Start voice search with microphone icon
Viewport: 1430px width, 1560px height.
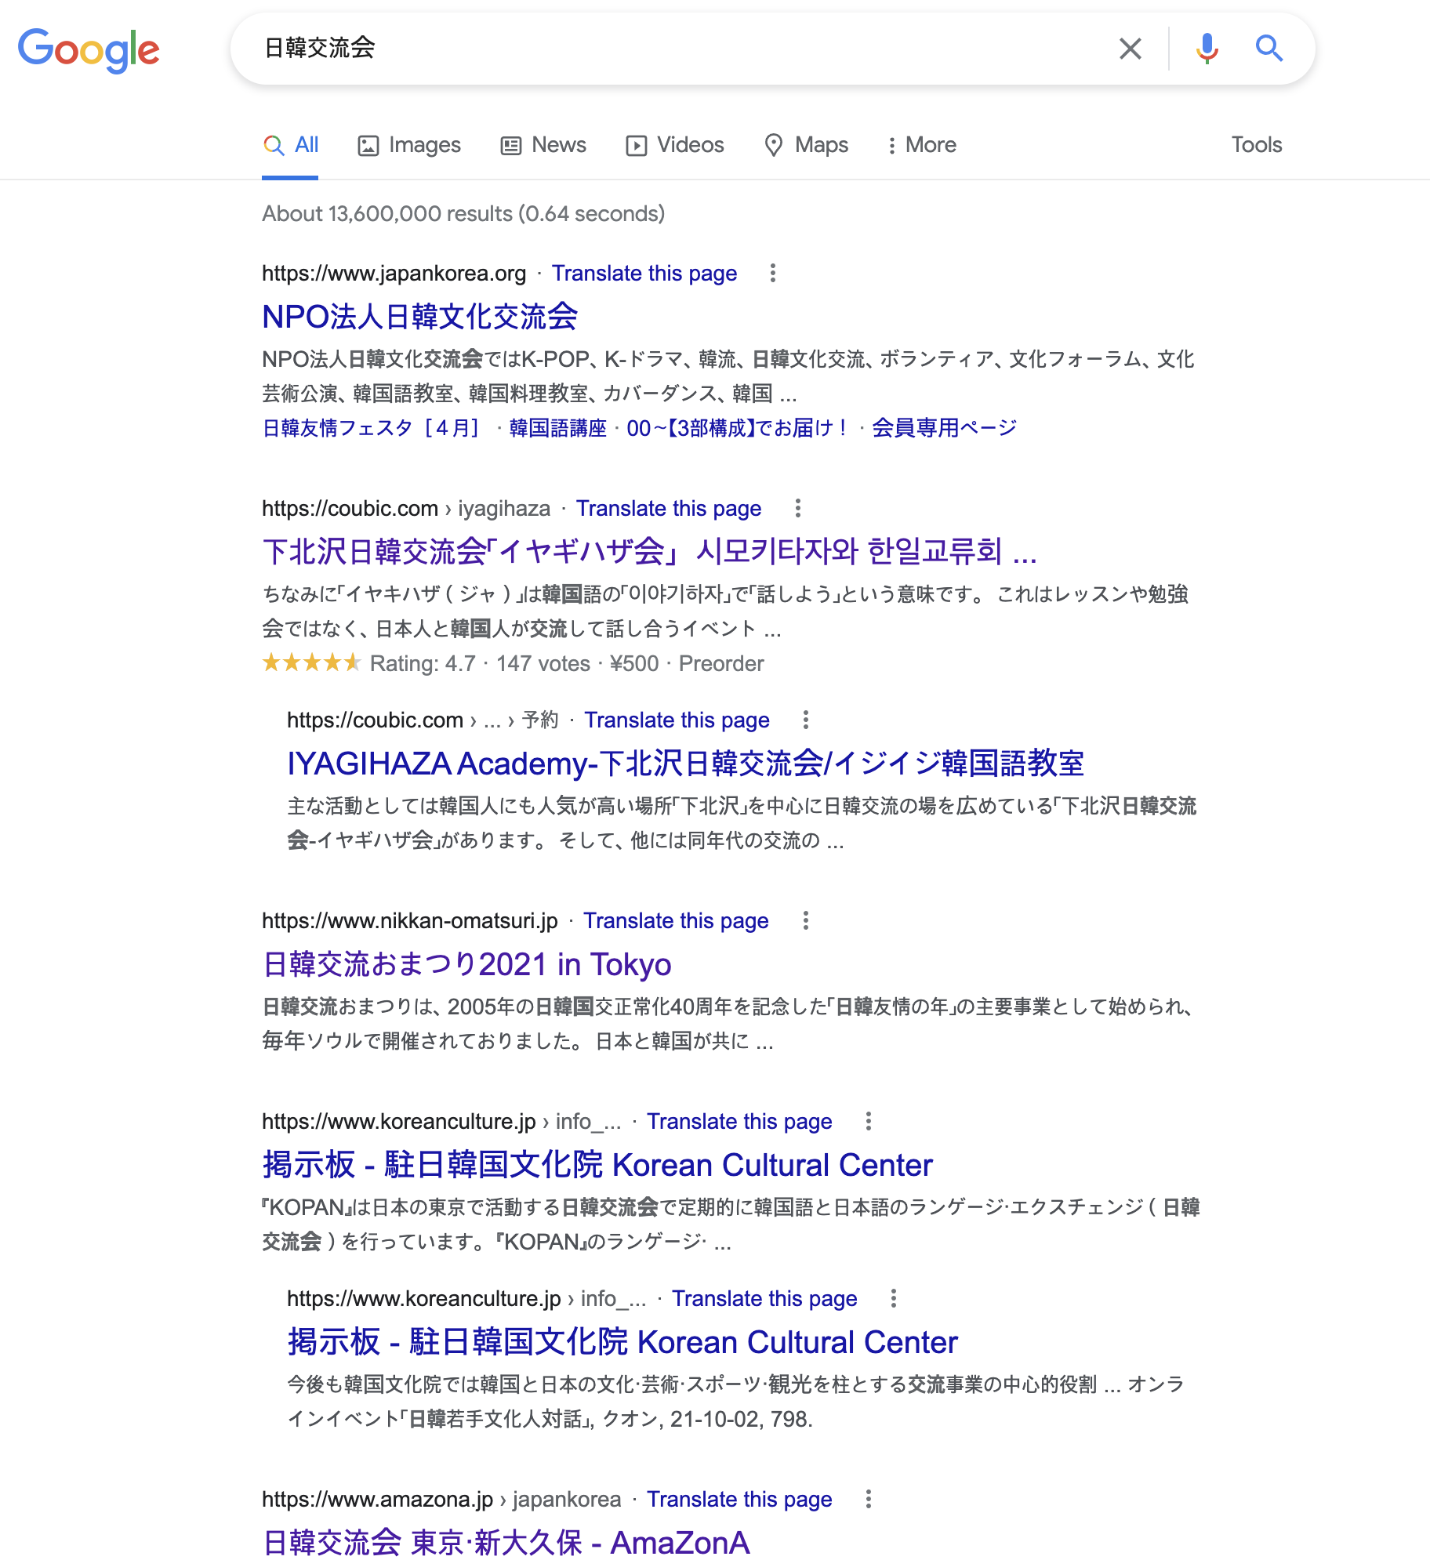point(1207,49)
